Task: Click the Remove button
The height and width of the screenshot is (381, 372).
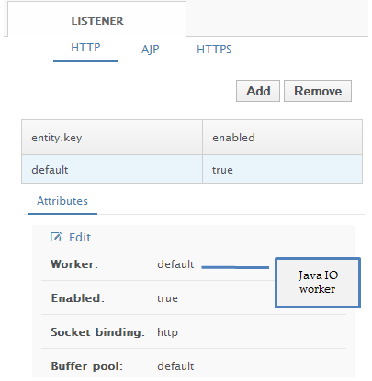Action: pos(318,91)
